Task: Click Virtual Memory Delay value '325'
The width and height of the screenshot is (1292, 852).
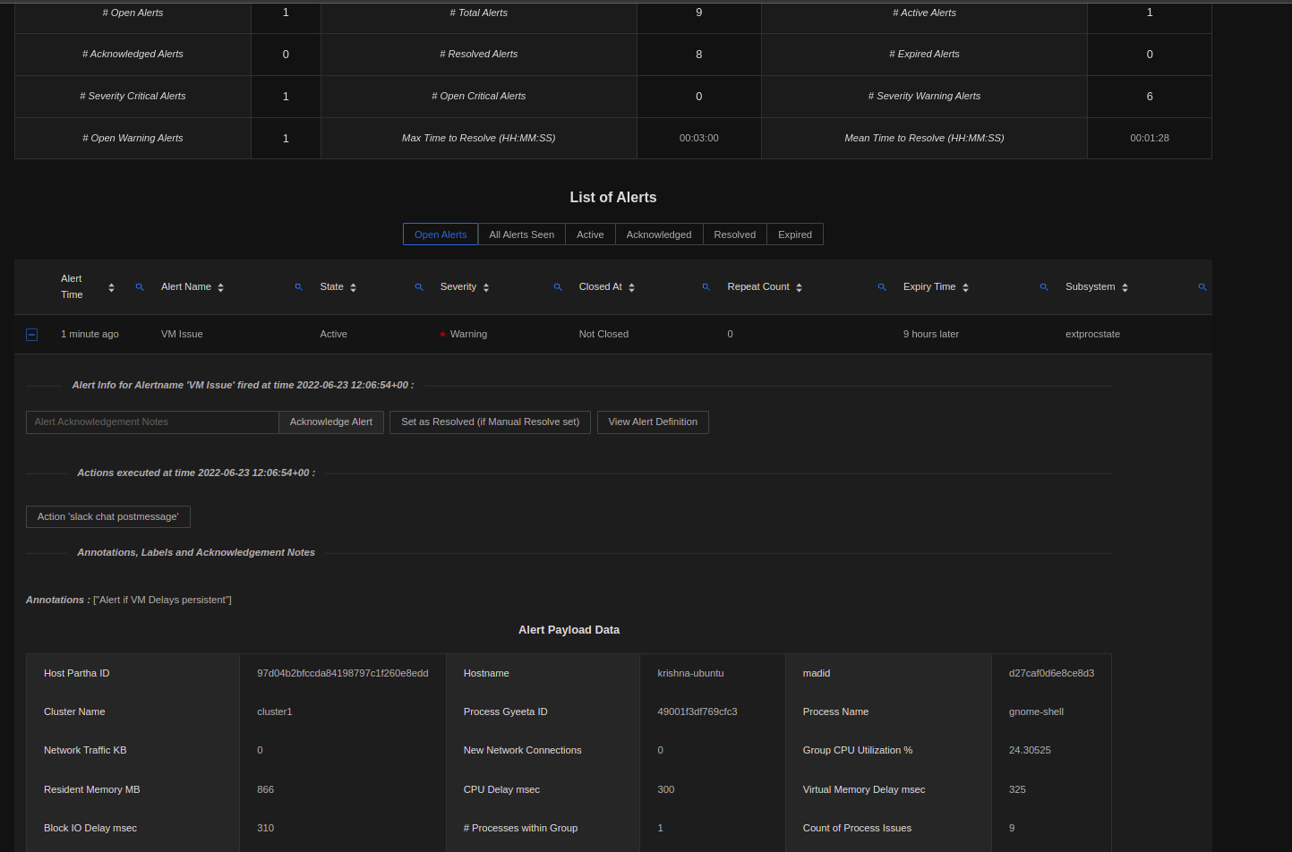Action: [x=1017, y=790]
